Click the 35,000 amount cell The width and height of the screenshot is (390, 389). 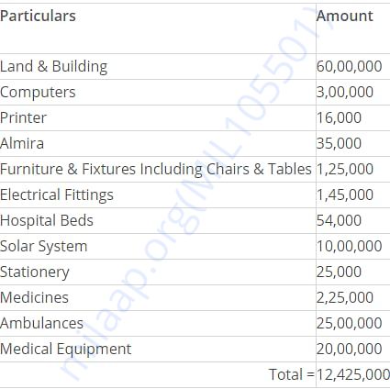pyautogui.click(x=339, y=143)
